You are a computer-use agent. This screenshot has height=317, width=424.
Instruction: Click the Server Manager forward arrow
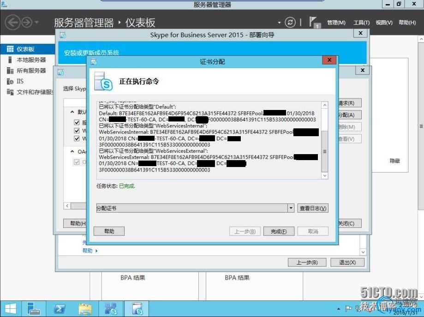tap(26, 23)
